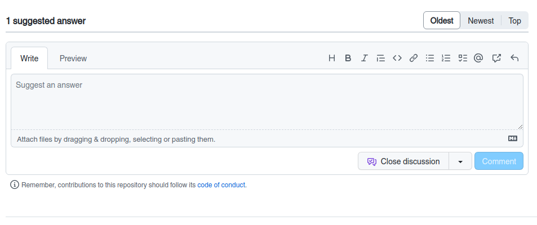Open saved replies with the arrow icon
537x225 pixels.
(514, 58)
